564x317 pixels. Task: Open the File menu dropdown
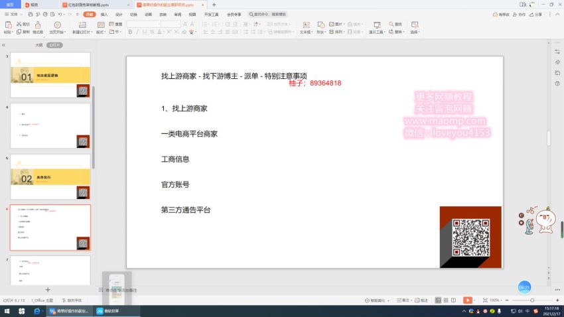coord(13,15)
